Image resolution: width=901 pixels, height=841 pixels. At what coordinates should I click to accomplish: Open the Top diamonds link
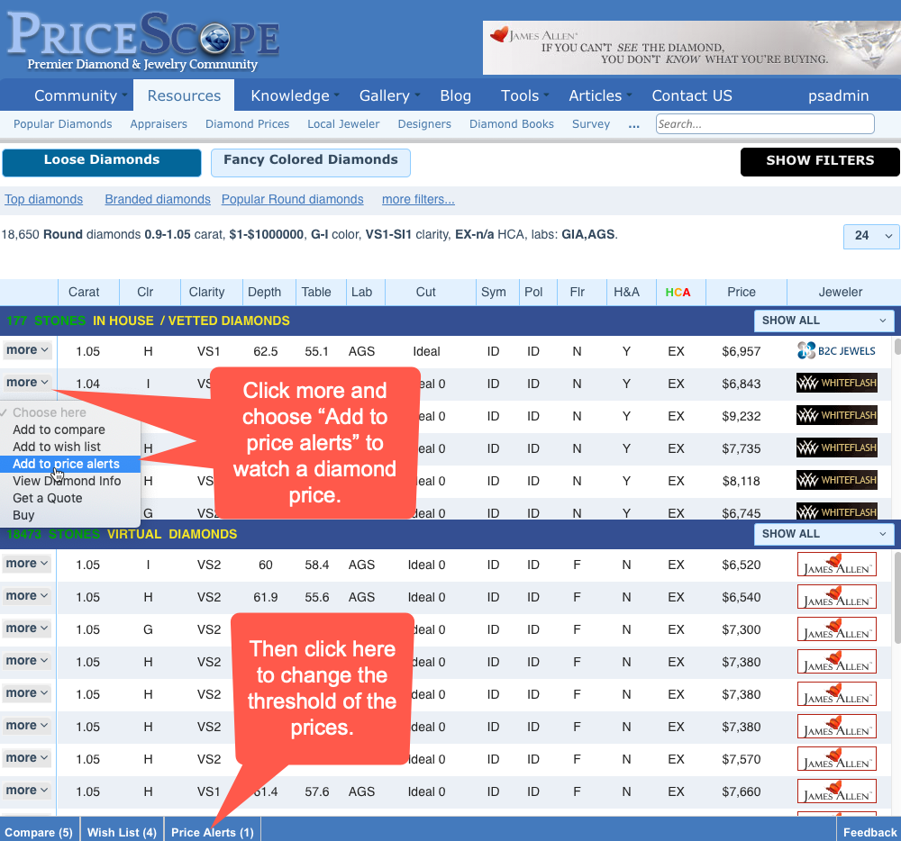pos(43,199)
